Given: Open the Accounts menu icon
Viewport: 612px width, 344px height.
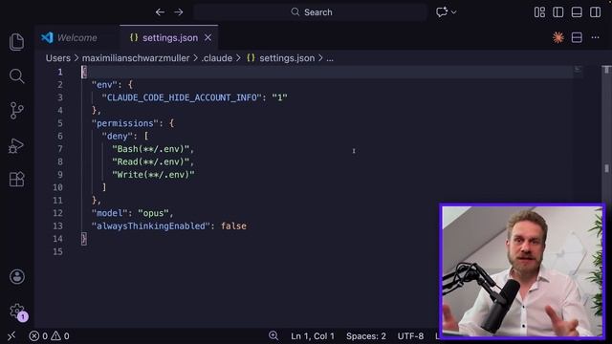Looking at the screenshot, I should (17, 277).
